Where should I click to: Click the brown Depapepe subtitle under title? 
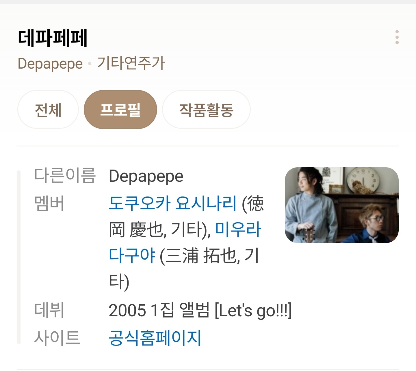(50, 64)
